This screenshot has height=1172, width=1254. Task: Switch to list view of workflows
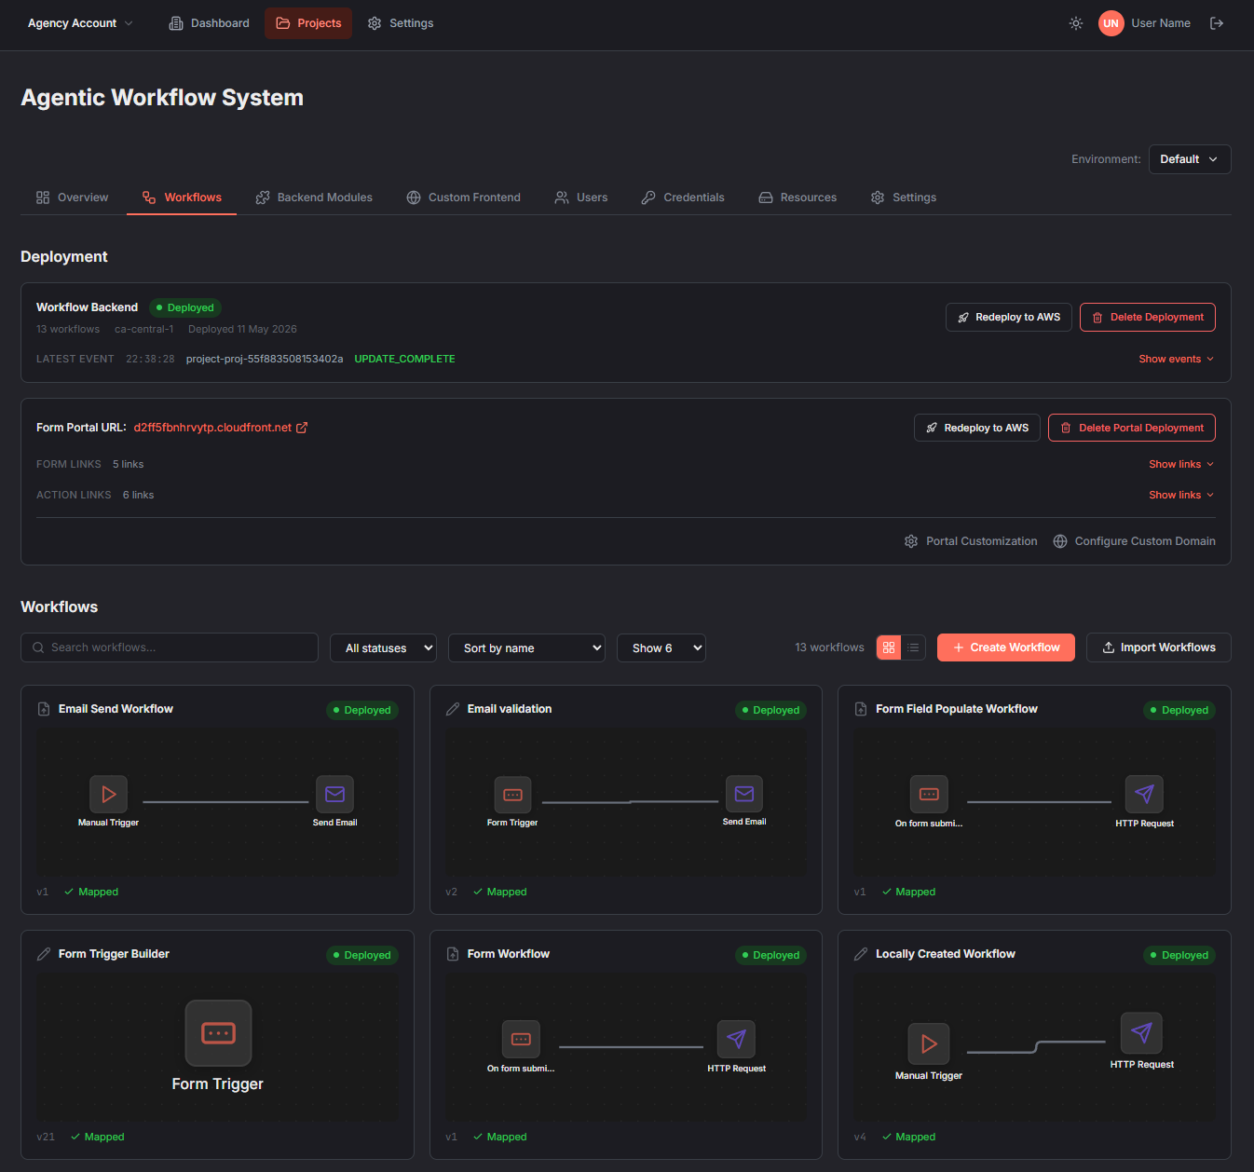pyautogui.click(x=913, y=647)
